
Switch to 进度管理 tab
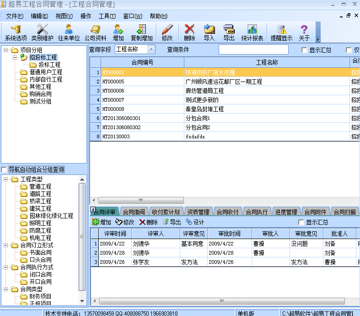pyautogui.click(x=286, y=212)
